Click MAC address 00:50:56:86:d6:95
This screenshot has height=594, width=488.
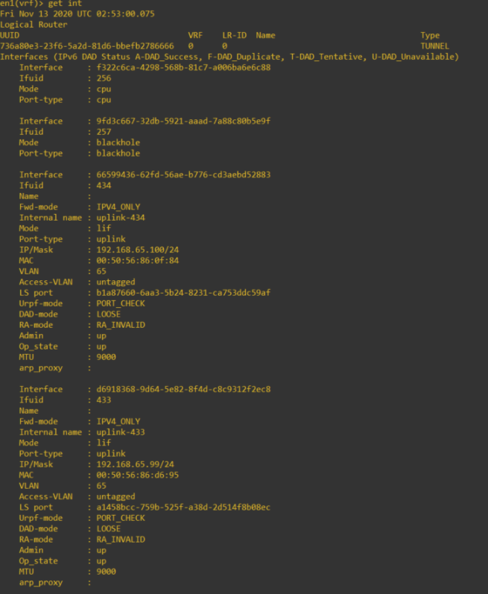(138, 475)
